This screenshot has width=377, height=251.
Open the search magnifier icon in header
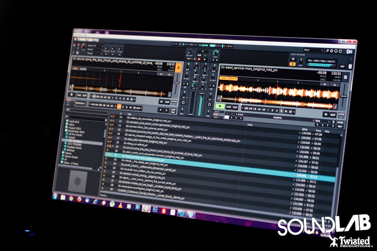327,51
